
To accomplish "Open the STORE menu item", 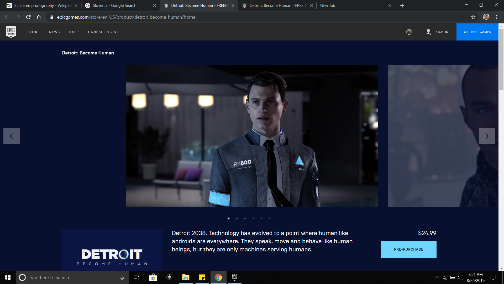I will [34, 32].
